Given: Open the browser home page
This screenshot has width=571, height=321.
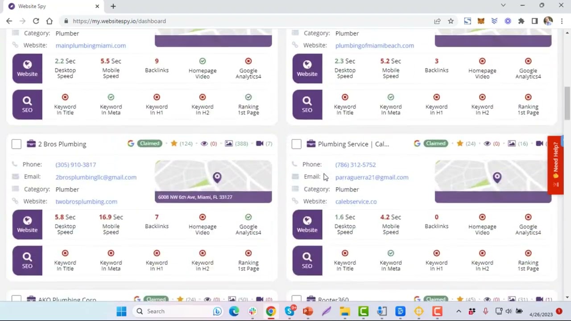Looking at the screenshot, I should [x=49, y=21].
